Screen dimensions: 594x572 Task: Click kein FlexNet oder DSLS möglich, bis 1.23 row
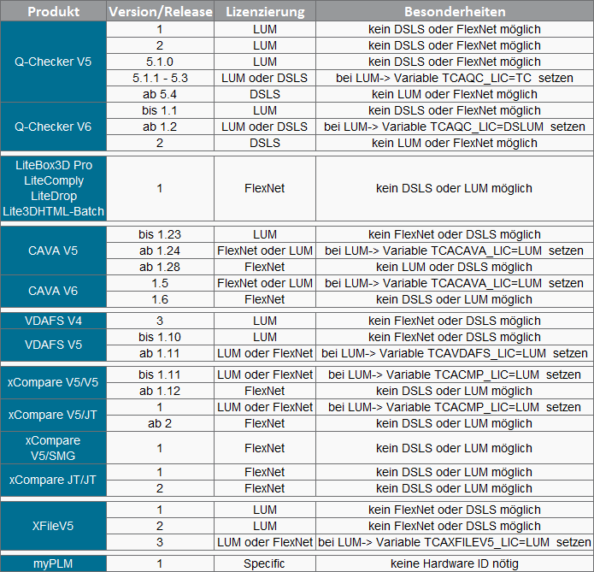pyautogui.click(x=455, y=234)
